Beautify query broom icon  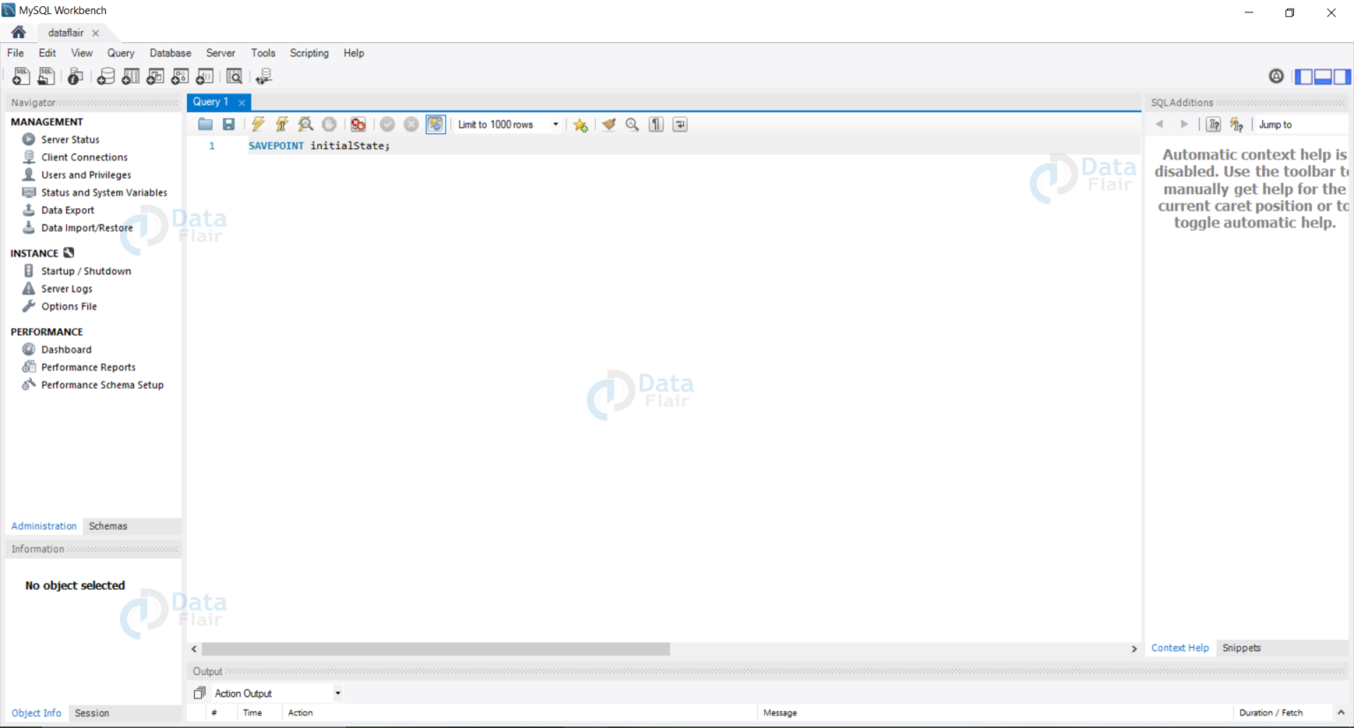click(x=608, y=124)
